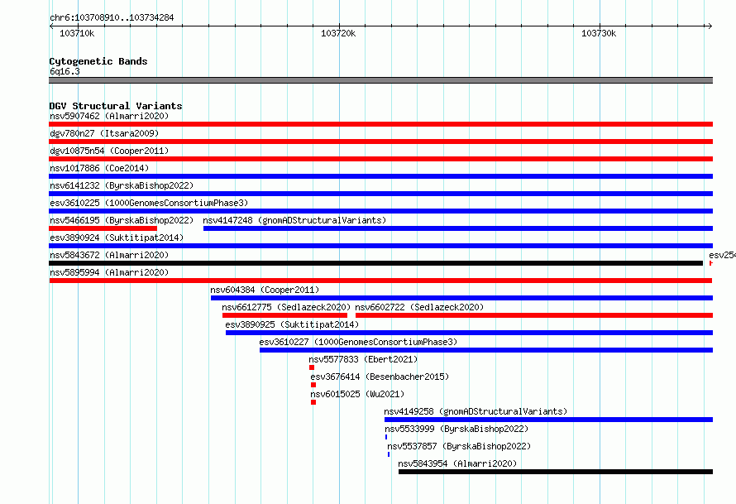Click the nsv5907462 (Almarri2020) variant label

(109, 116)
